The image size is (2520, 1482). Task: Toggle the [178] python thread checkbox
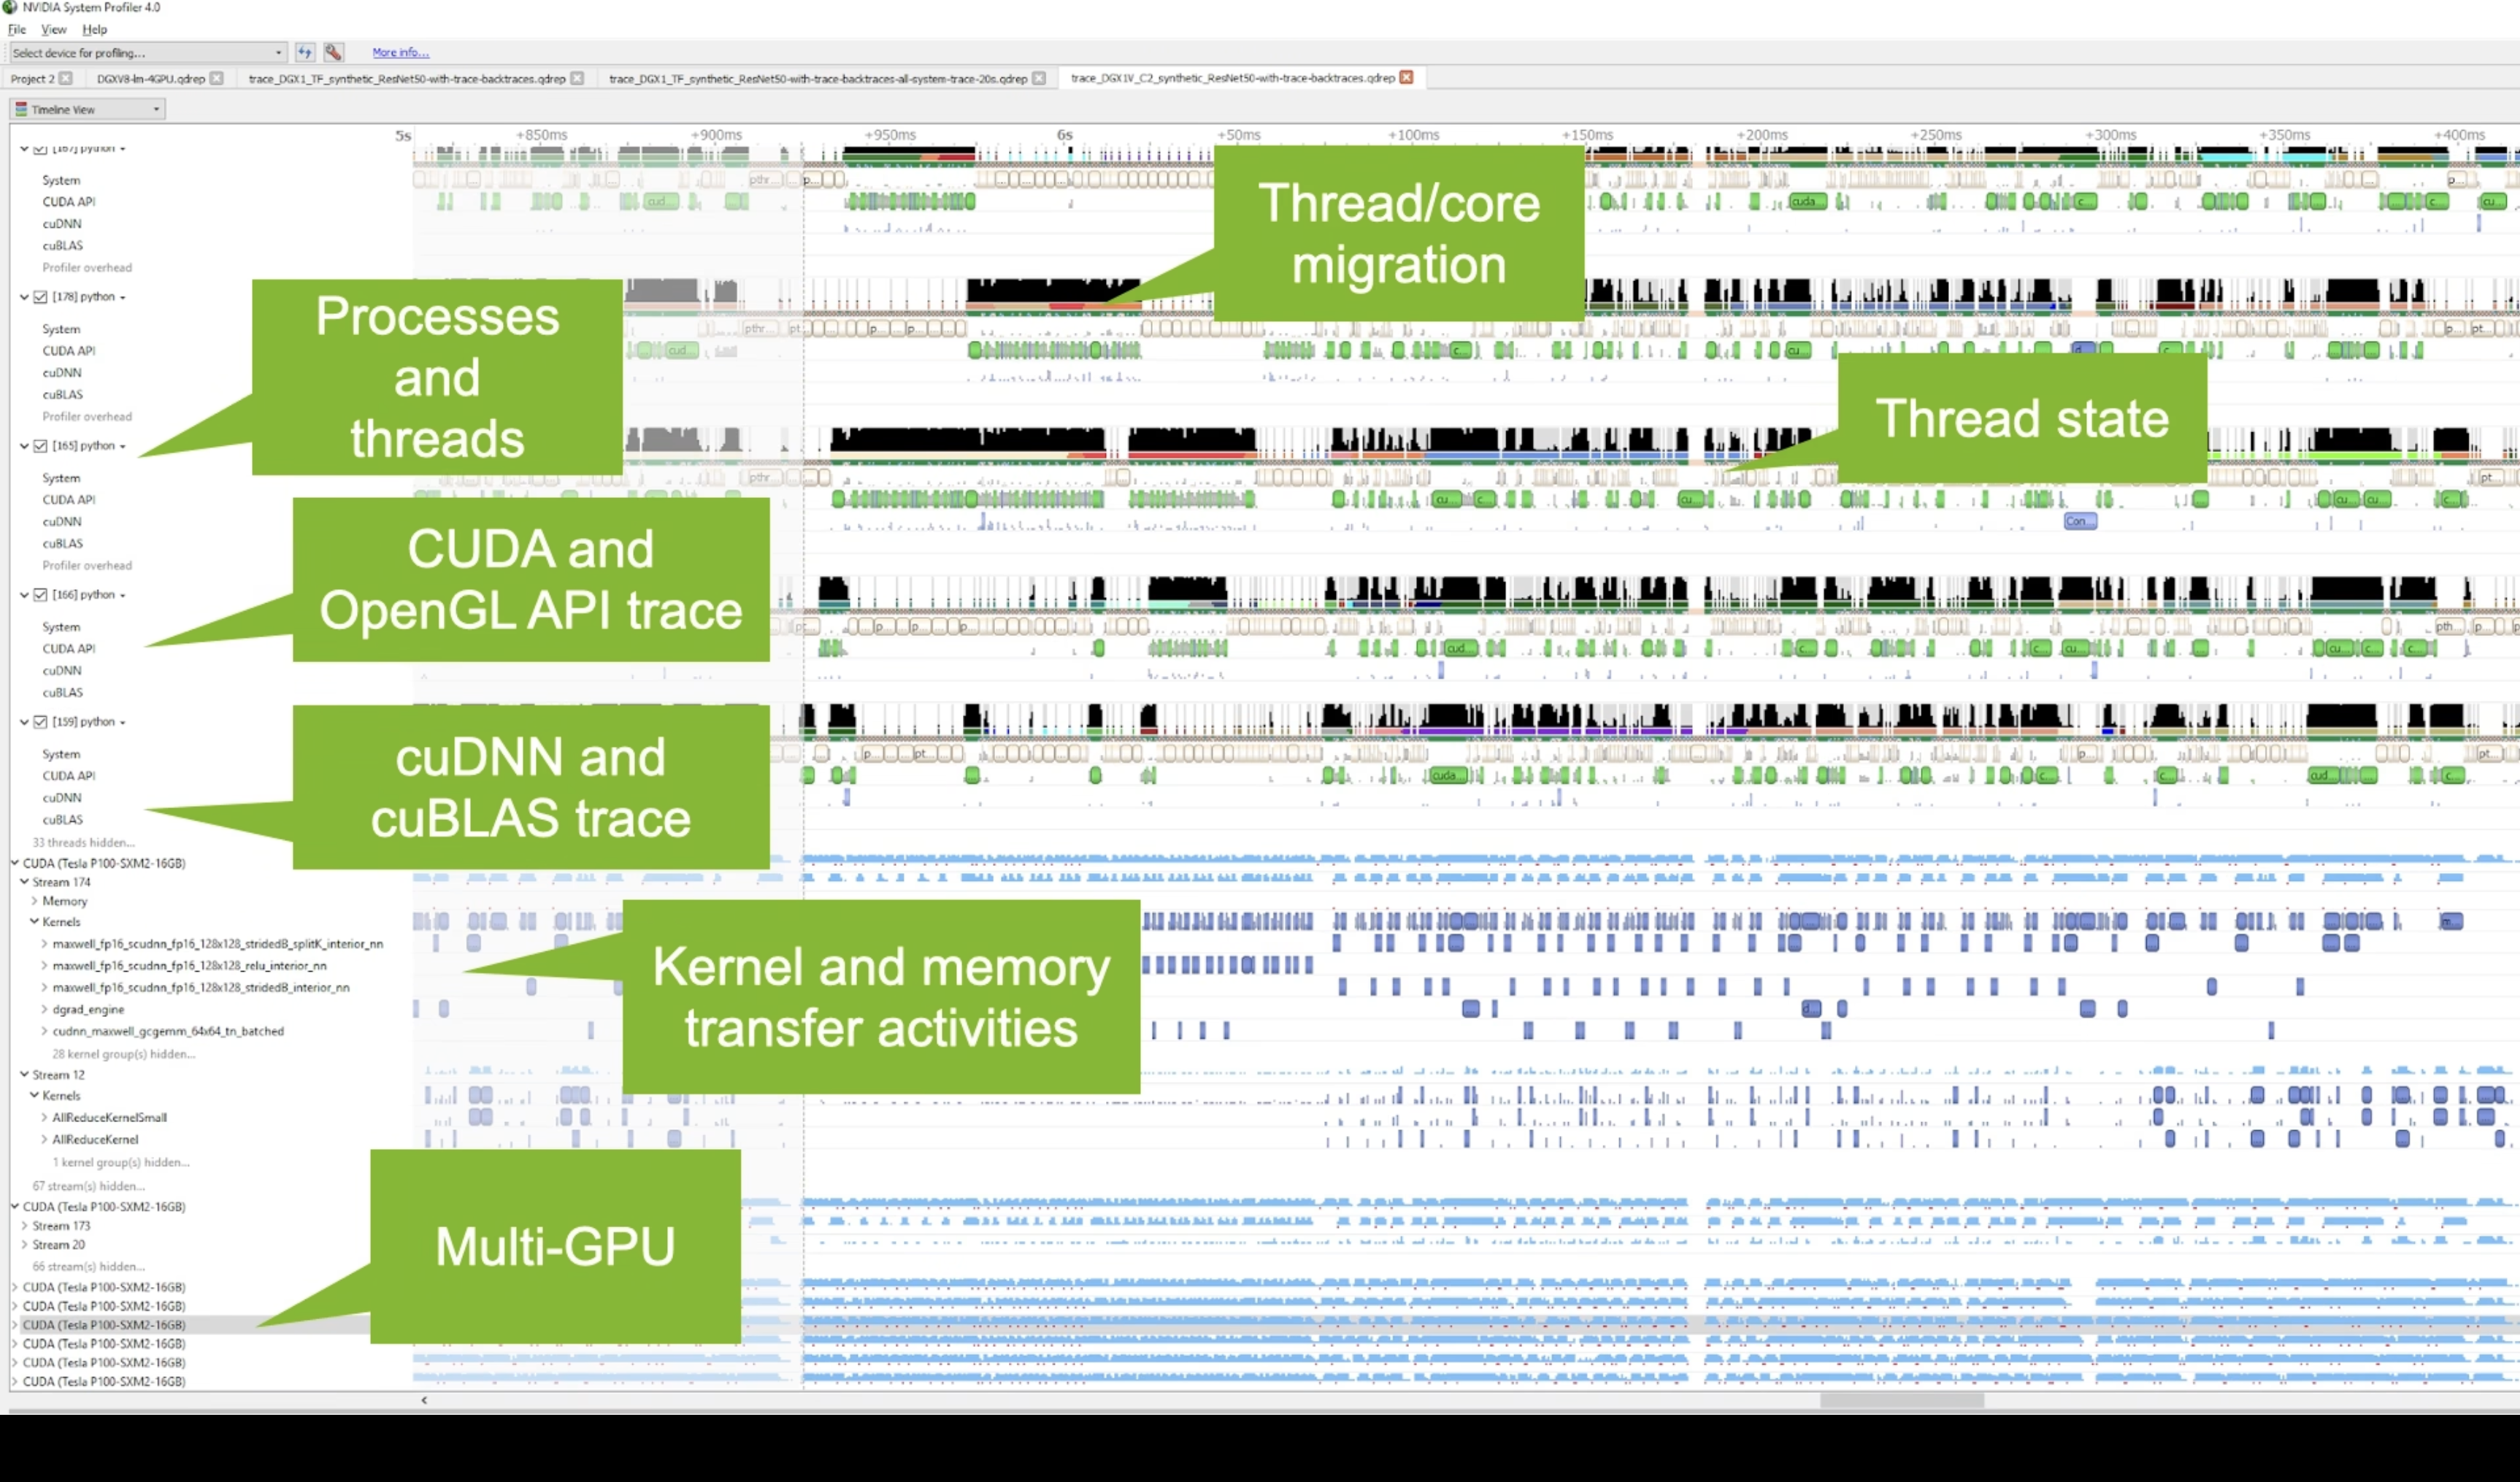(41, 297)
